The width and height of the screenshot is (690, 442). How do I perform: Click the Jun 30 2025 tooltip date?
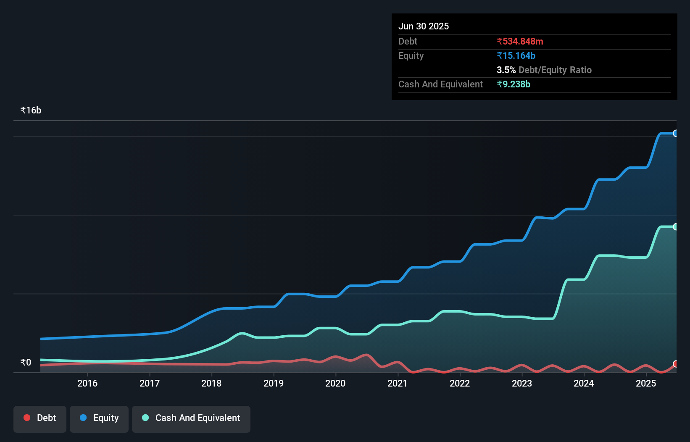(x=424, y=26)
